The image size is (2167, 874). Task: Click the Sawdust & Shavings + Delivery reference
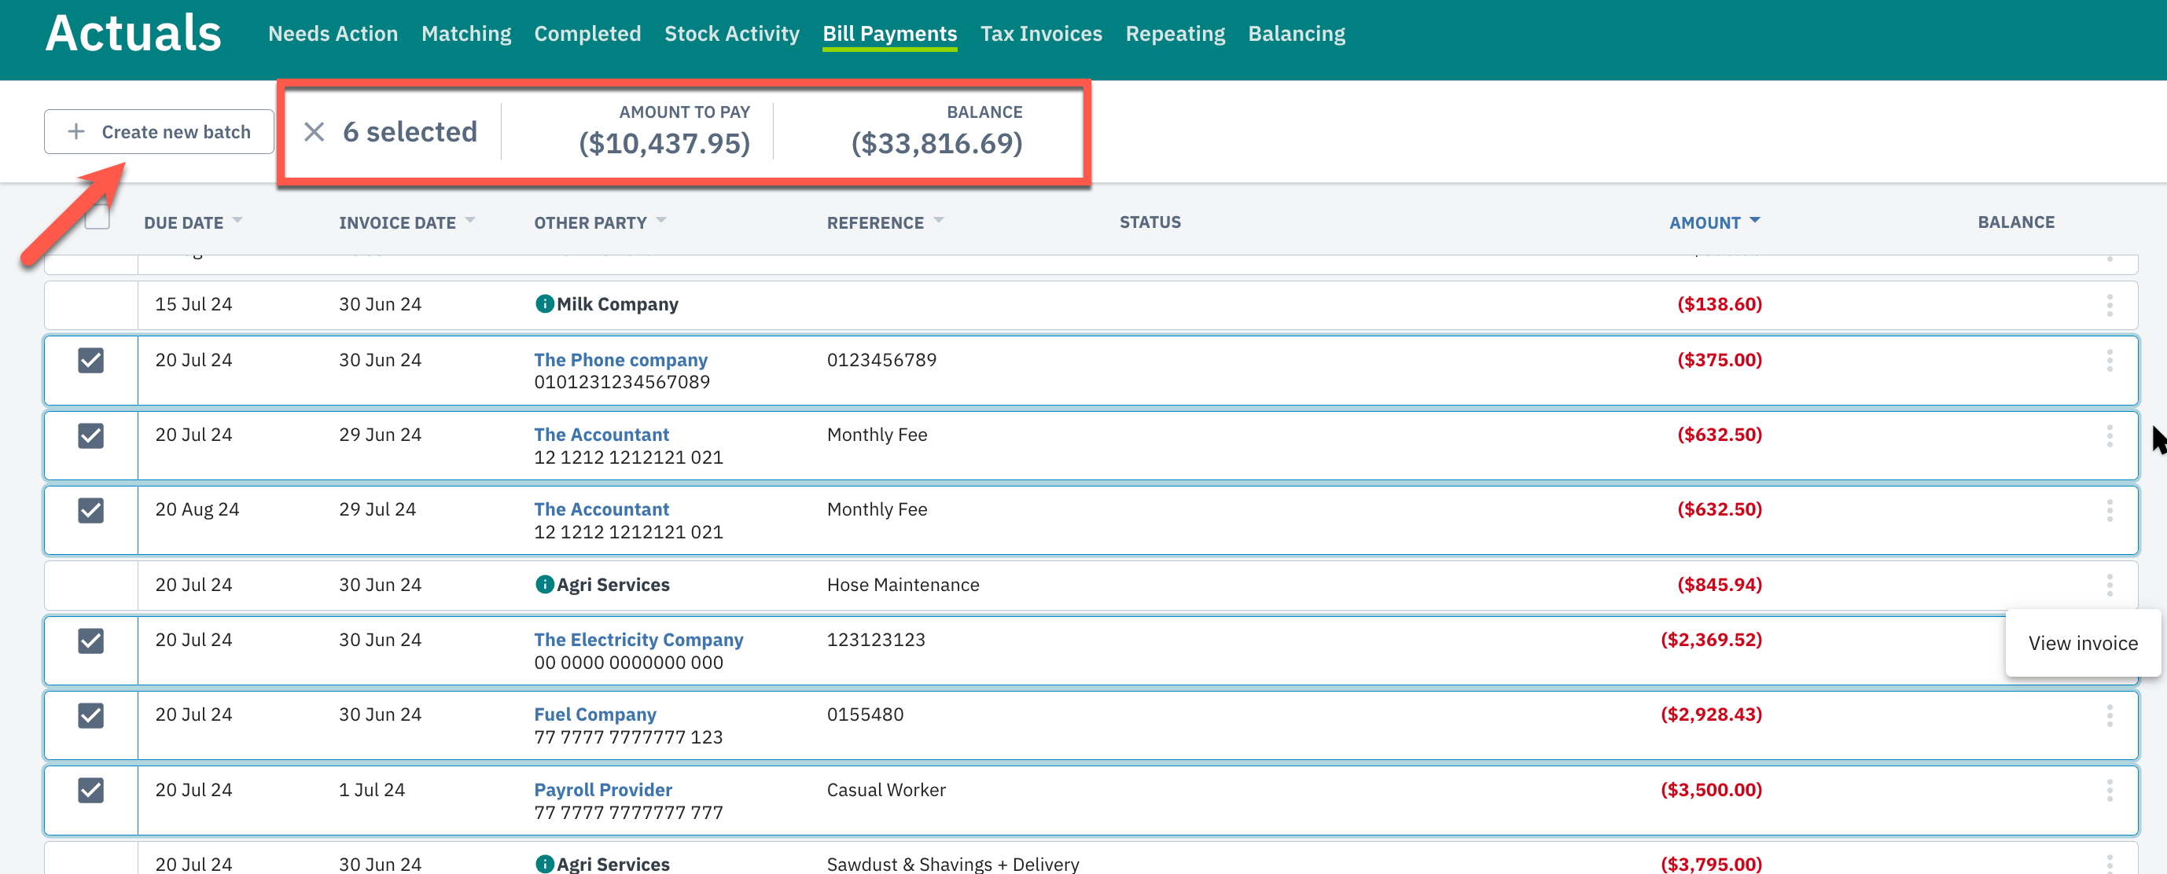click(x=953, y=864)
